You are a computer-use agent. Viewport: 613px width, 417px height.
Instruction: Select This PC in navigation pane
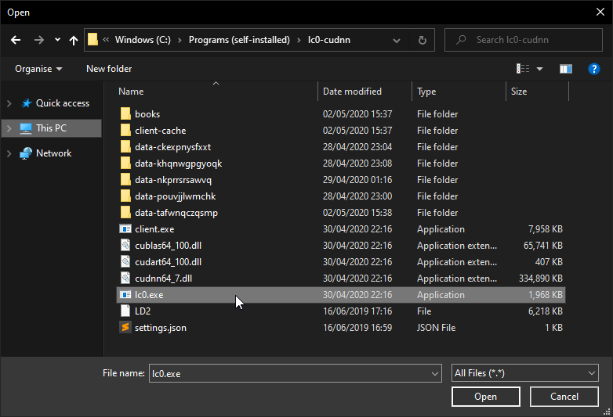coord(51,128)
